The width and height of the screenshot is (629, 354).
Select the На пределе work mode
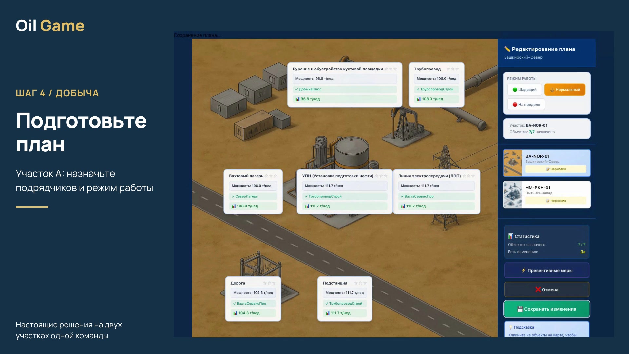coord(526,105)
